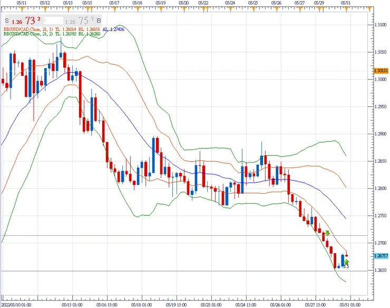Click the red sell price 1.26 73 2
390x308 pixels.
tap(26, 21)
